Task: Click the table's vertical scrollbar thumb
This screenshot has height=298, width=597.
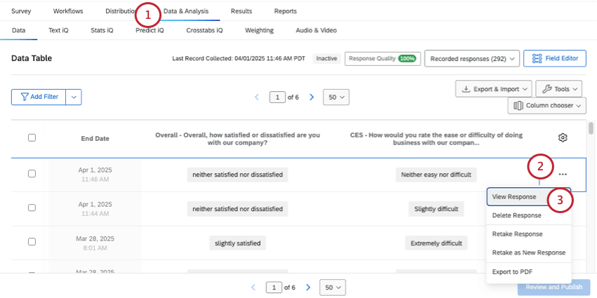Action: [591, 128]
